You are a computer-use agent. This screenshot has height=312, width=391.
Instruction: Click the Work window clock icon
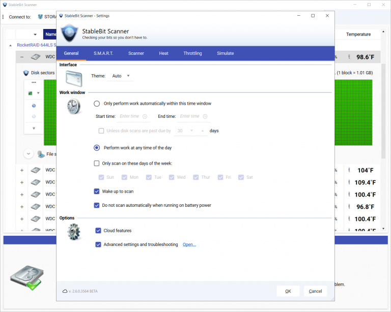73,106
